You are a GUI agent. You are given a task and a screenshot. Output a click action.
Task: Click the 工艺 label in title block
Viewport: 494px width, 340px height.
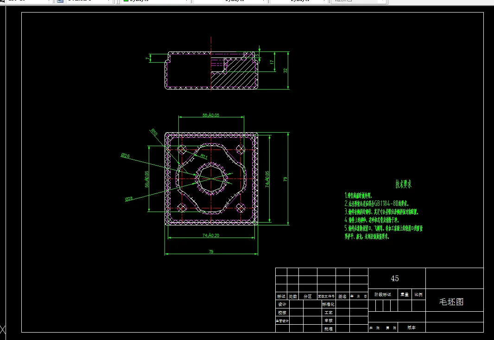pos(329,313)
